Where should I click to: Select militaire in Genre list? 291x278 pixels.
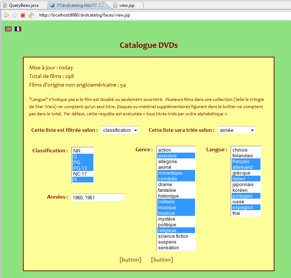[176, 201]
